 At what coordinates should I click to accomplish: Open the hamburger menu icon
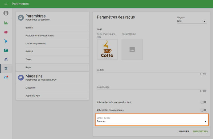[6, 4]
